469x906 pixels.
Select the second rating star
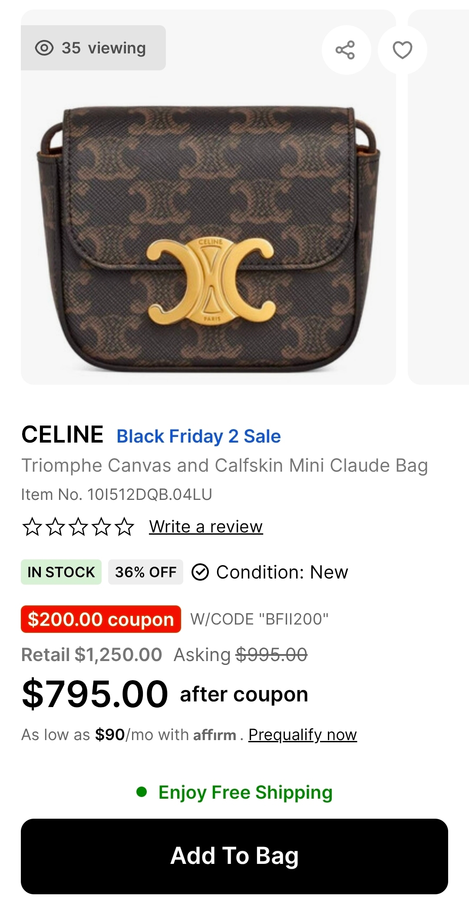point(55,527)
